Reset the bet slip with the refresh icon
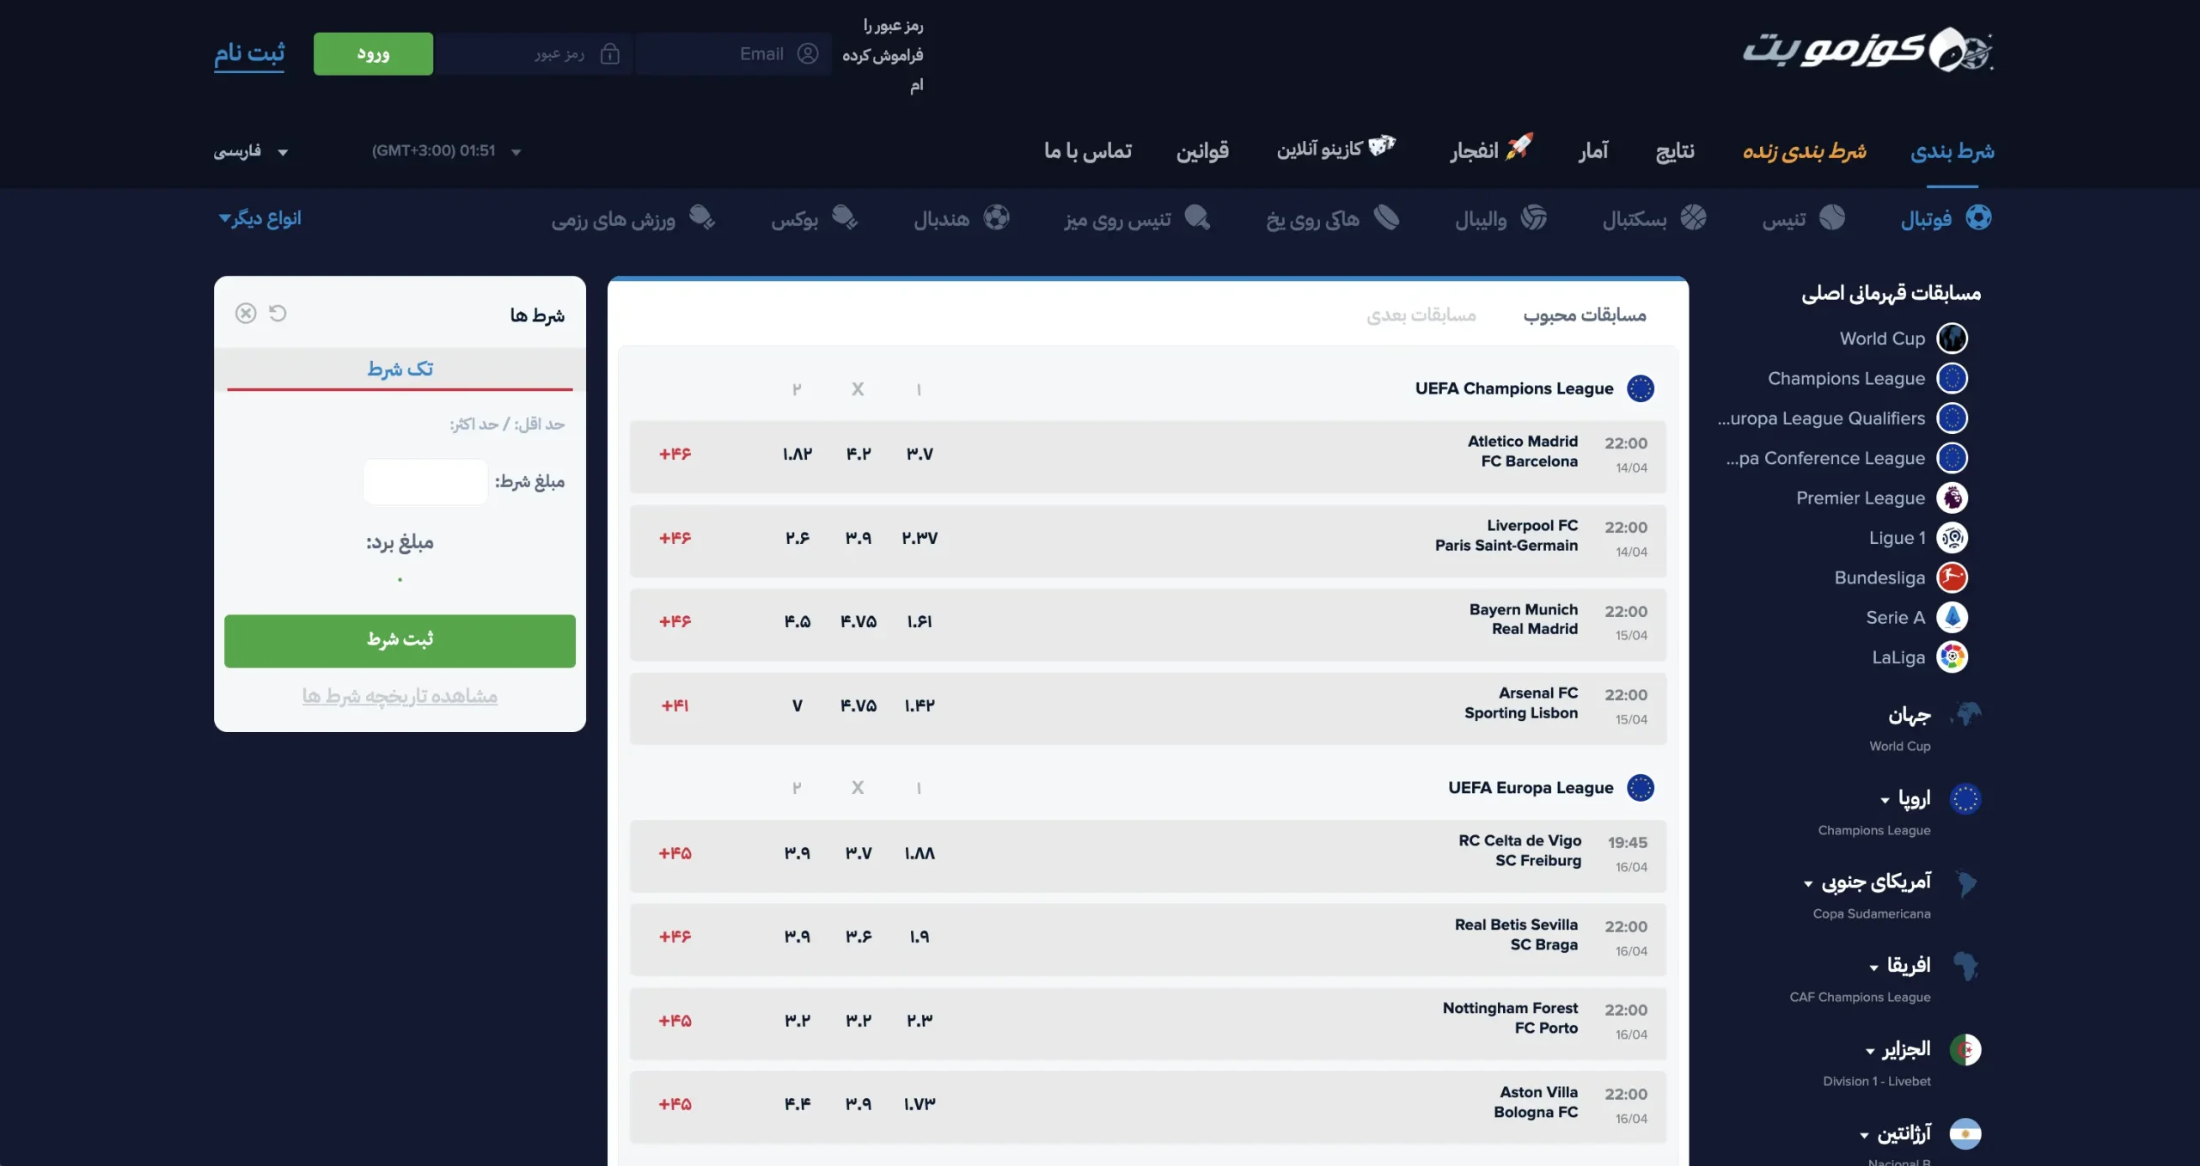This screenshot has width=2200, height=1166. point(278,313)
